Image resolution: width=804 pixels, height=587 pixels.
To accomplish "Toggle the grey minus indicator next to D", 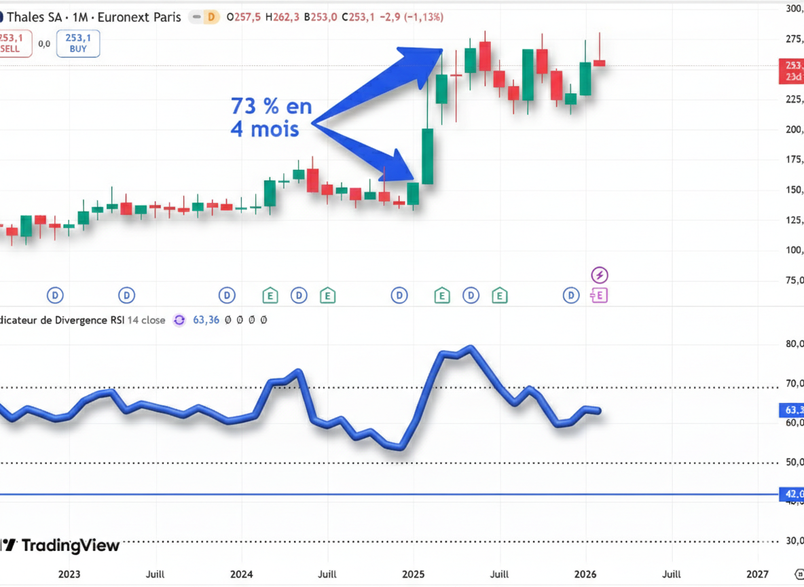I will pos(196,18).
